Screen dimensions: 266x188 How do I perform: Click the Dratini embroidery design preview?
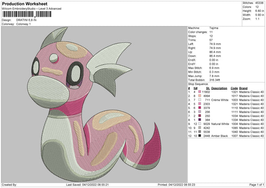(94, 104)
